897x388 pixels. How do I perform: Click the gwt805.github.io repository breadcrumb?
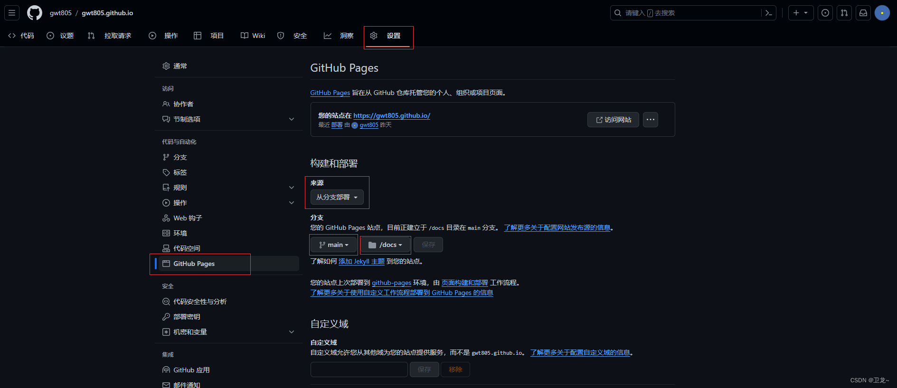pyautogui.click(x=107, y=13)
